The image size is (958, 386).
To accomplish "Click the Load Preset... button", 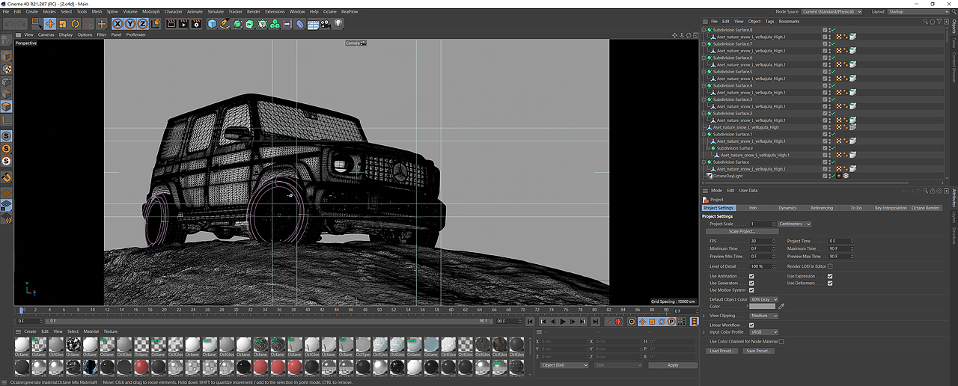I will pos(723,351).
